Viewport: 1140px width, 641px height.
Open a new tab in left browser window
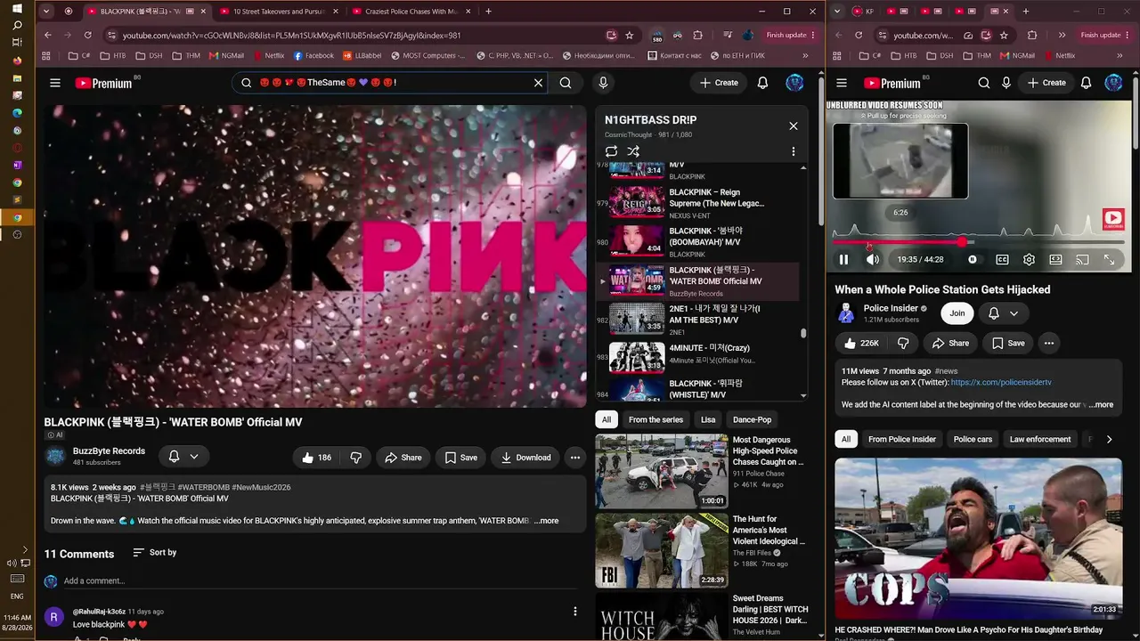tap(488, 12)
